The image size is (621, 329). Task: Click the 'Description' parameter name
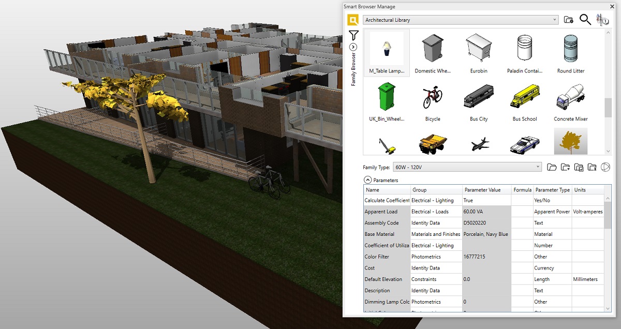(x=387, y=291)
